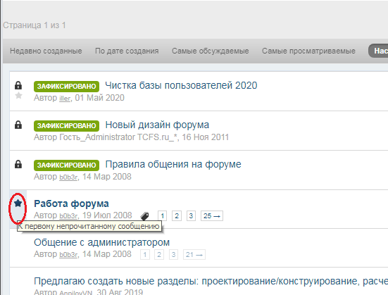388x295 pixels.
Task: Click the gray star under first lock
Action: [18, 96]
